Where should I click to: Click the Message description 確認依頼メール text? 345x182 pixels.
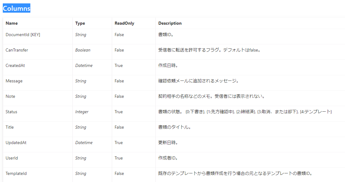coord(199,81)
